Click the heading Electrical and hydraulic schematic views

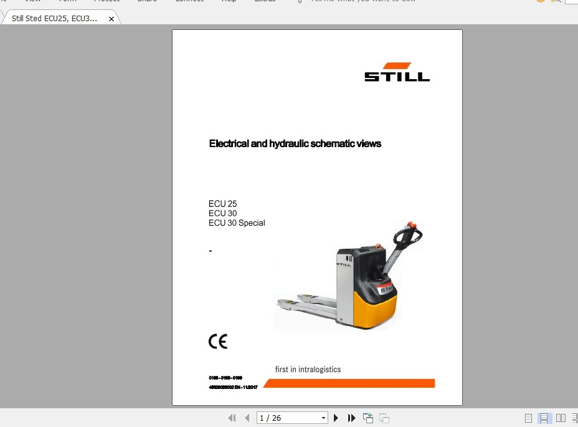(295, 143)
